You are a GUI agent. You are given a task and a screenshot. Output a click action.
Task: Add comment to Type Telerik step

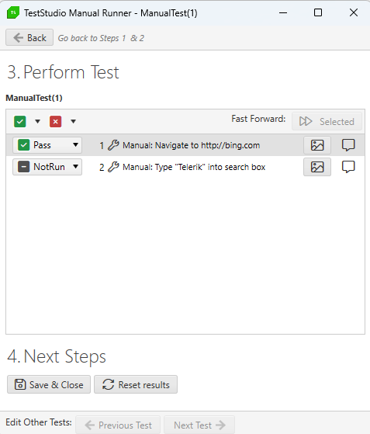click(x=348, y=167)
